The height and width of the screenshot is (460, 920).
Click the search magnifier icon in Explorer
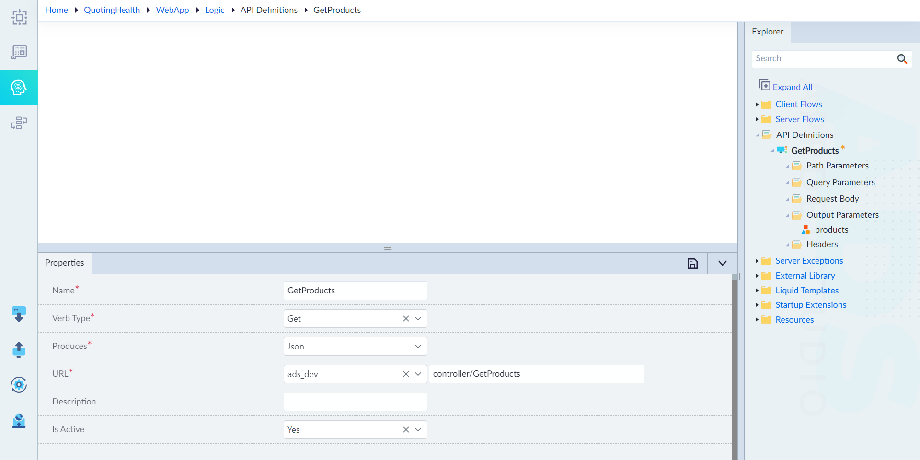(x=902, y=59)
